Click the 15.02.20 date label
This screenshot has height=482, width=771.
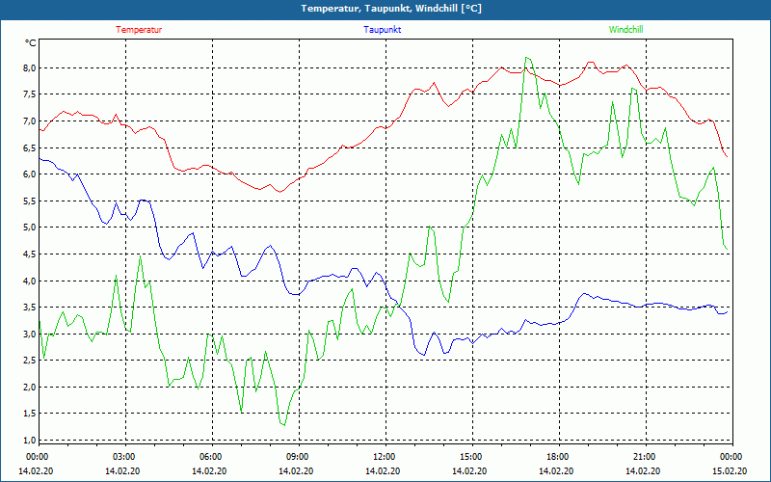click(x=730, y=470)
